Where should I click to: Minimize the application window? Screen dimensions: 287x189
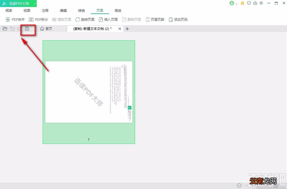point(269,3)
